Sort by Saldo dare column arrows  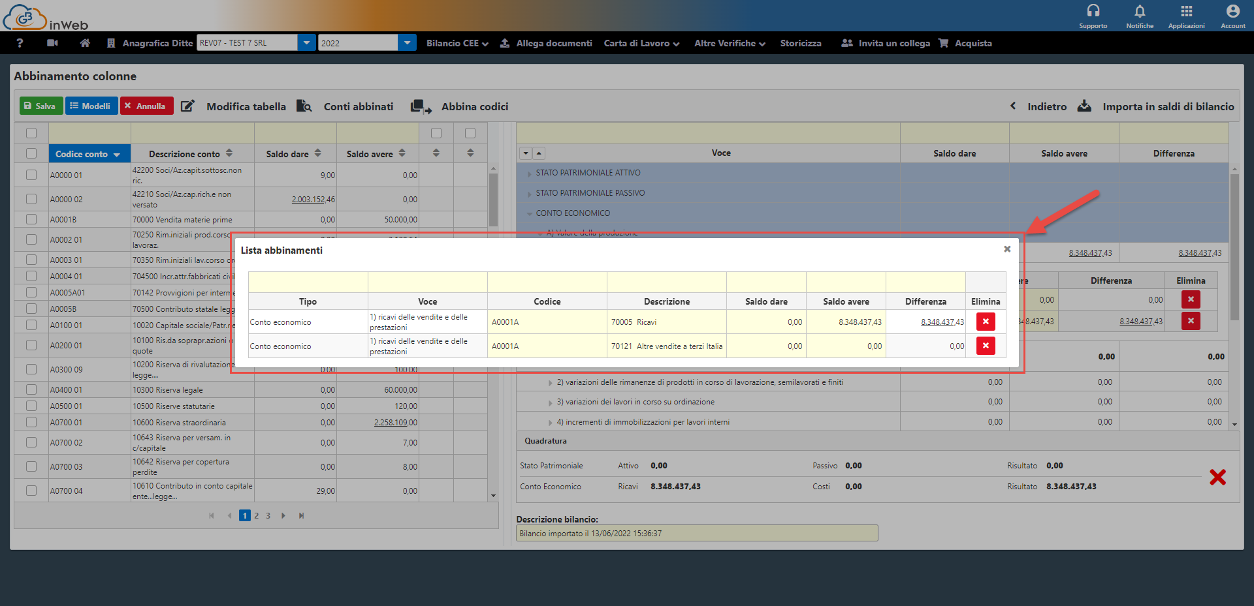tap(318, 153)
